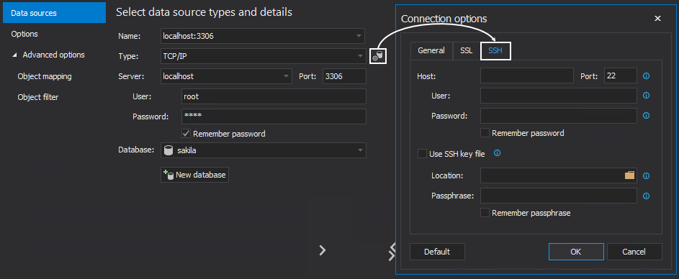Expand the Name dropdown localhost:3306
This screenshot has height=279, width=679.
(359, 36)
